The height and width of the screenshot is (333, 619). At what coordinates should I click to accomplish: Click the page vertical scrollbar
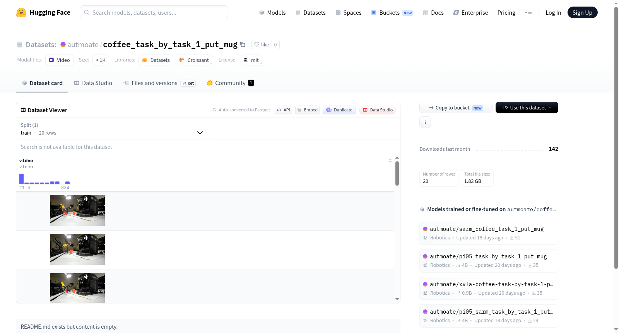[616, 137]
